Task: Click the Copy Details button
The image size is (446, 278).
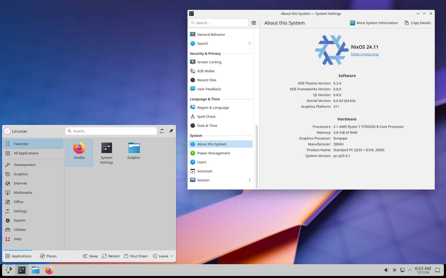Action: pyautogui.click(x=418, y=23)
